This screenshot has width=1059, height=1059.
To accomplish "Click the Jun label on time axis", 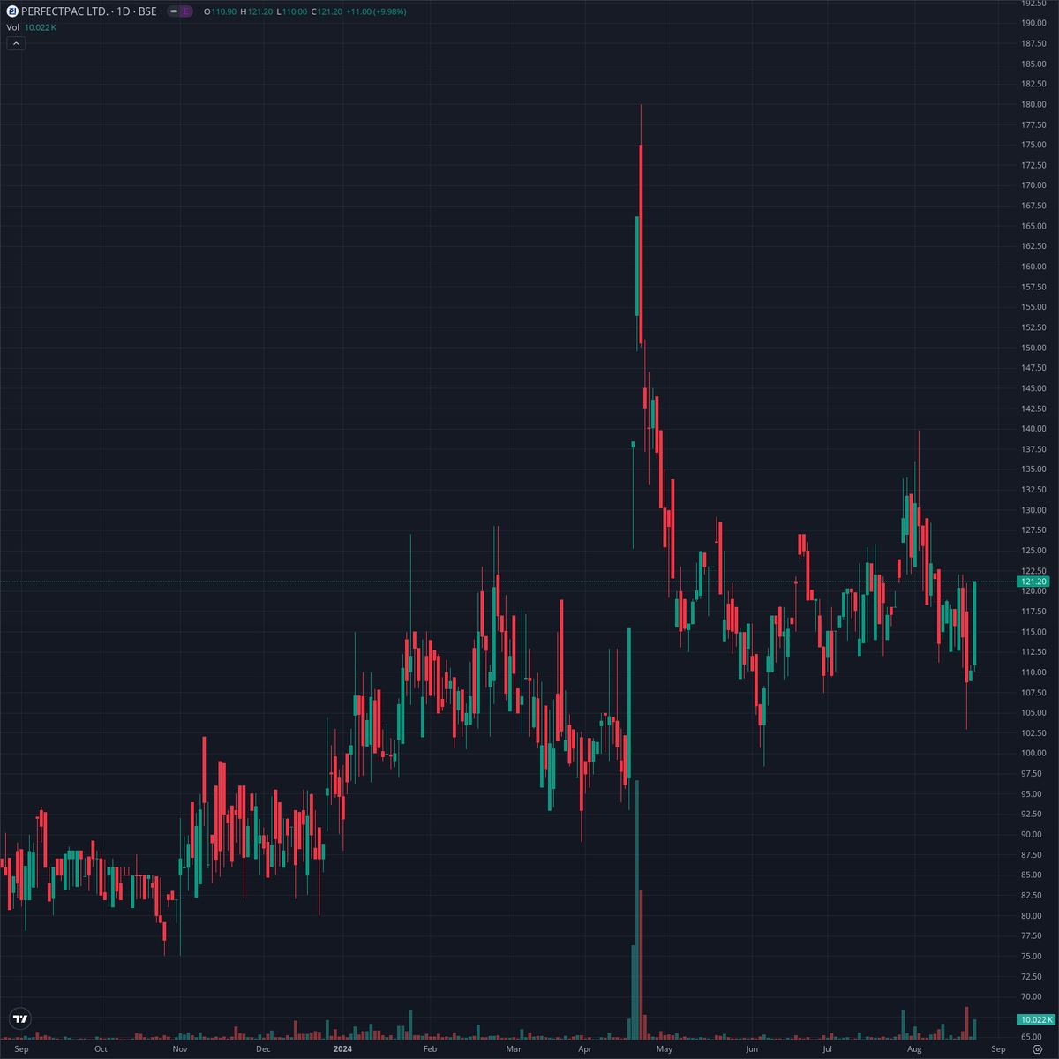I will 752,1049.
